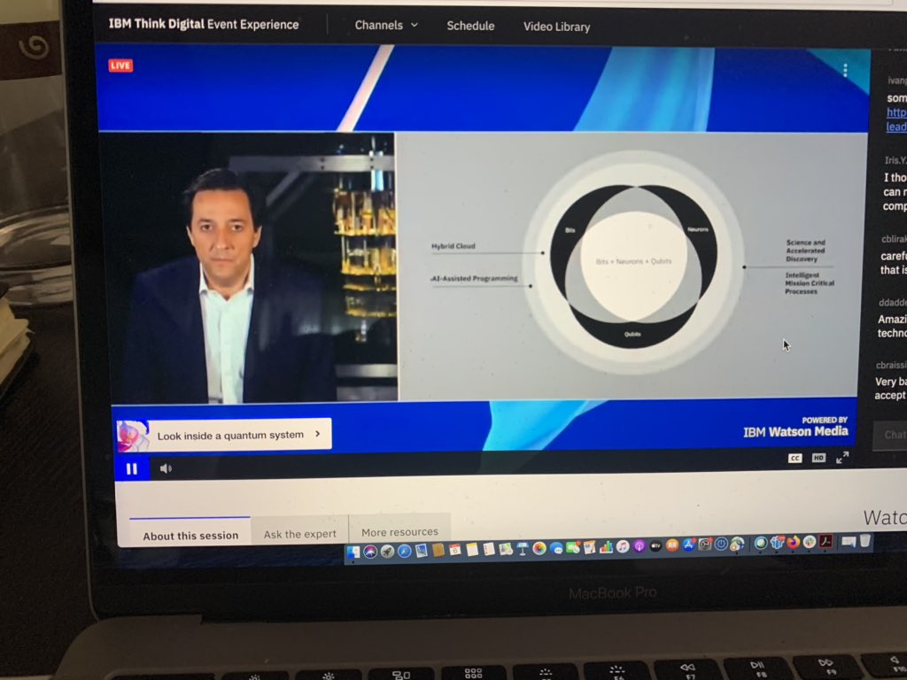Open the link in the chat message
Viewport: 907px width, 680px height.
tap(896, 120)
